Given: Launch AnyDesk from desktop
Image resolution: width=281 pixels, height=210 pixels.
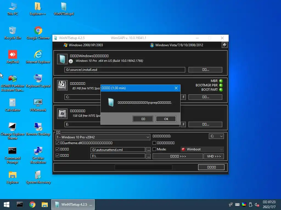Looking at the screenshot, I should pos(13,57).
